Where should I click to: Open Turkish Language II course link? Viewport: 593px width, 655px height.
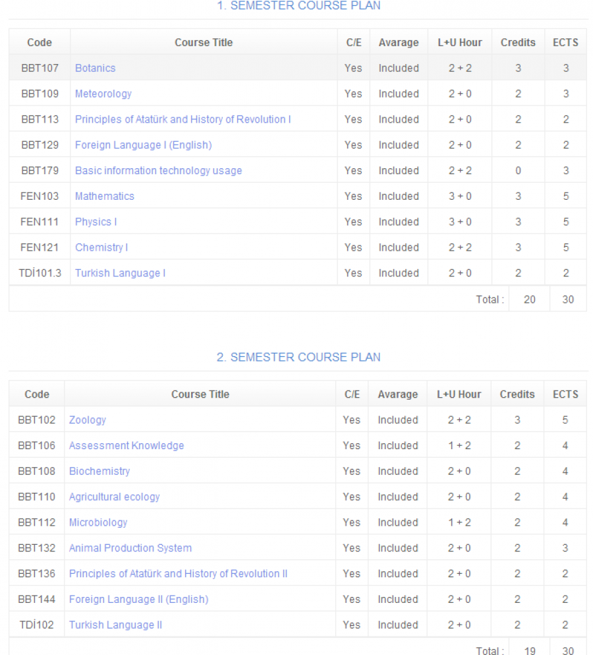point(115,625)
